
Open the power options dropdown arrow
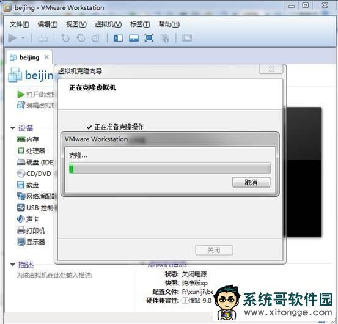pos(23,38)
